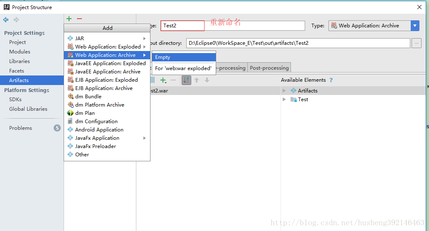
Task: Choose Other from the Add menu
Action: (107, 154)
